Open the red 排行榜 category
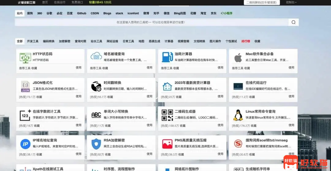Viewport: 331px width, 171px height. pos(246,41)
